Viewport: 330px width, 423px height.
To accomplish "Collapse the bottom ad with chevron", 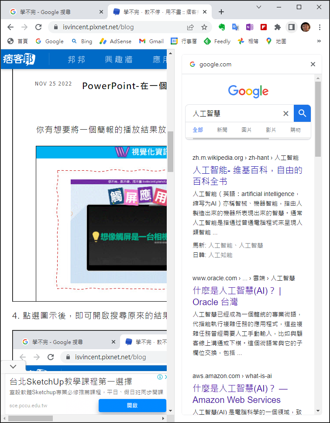I will [13, 367].
